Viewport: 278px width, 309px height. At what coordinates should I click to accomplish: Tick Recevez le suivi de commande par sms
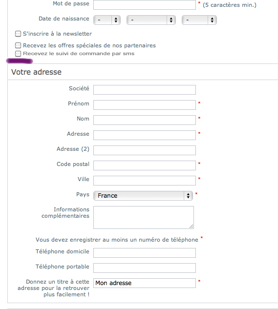(18, 54)
